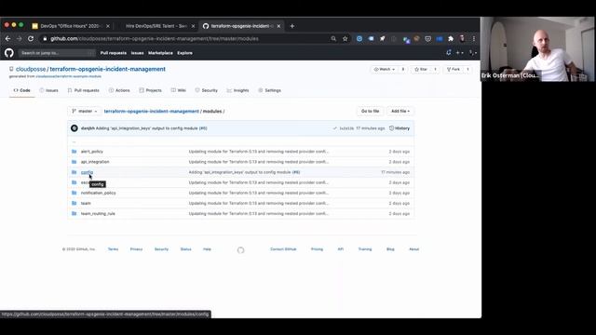596x335 pixels.
Task: Click the notification_policy folder icon
Action: pos(74,193)
